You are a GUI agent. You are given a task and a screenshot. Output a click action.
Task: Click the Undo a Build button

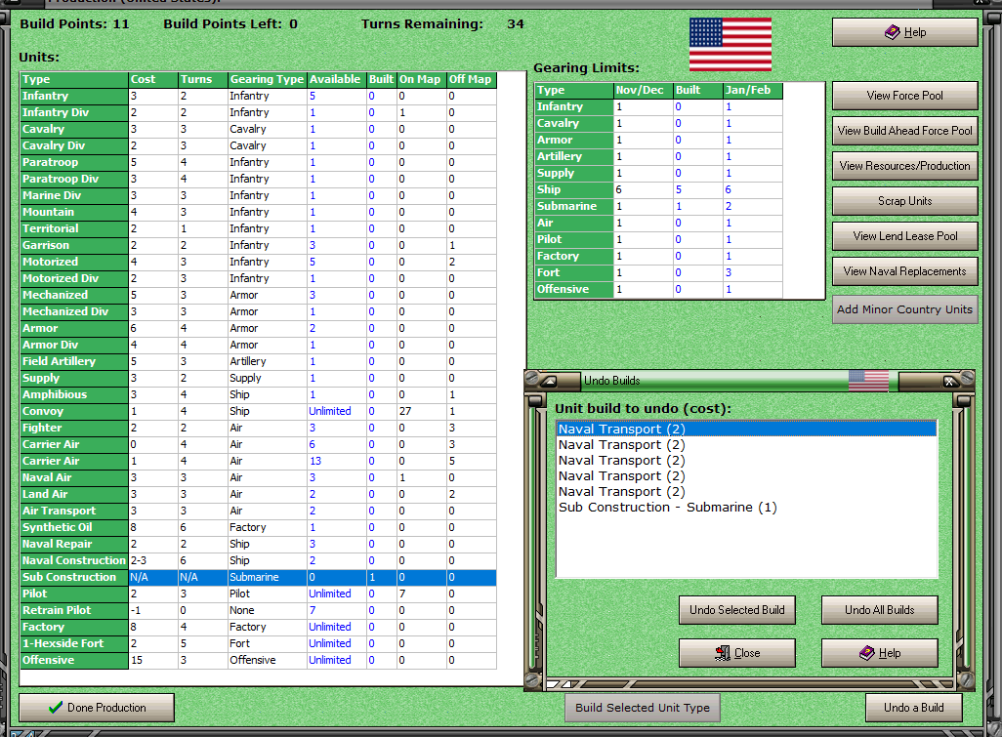click(913, 708)
